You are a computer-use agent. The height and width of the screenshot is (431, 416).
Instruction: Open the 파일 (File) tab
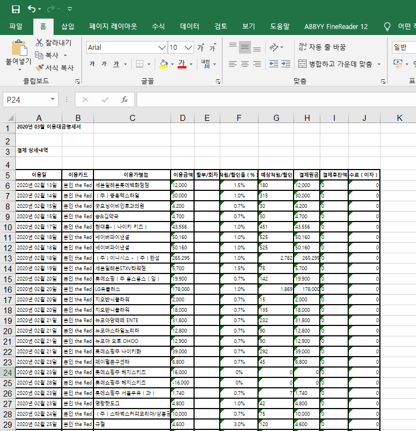(16, 26)
